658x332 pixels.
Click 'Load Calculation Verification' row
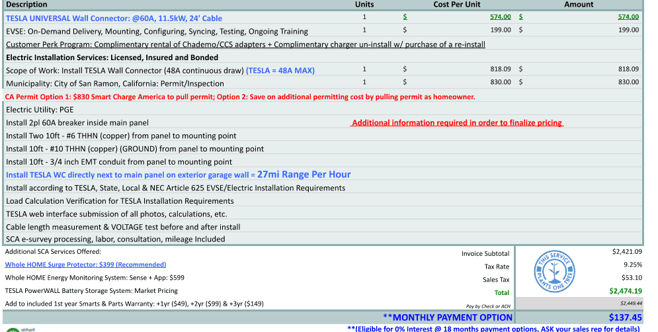[x=120, y=201]
